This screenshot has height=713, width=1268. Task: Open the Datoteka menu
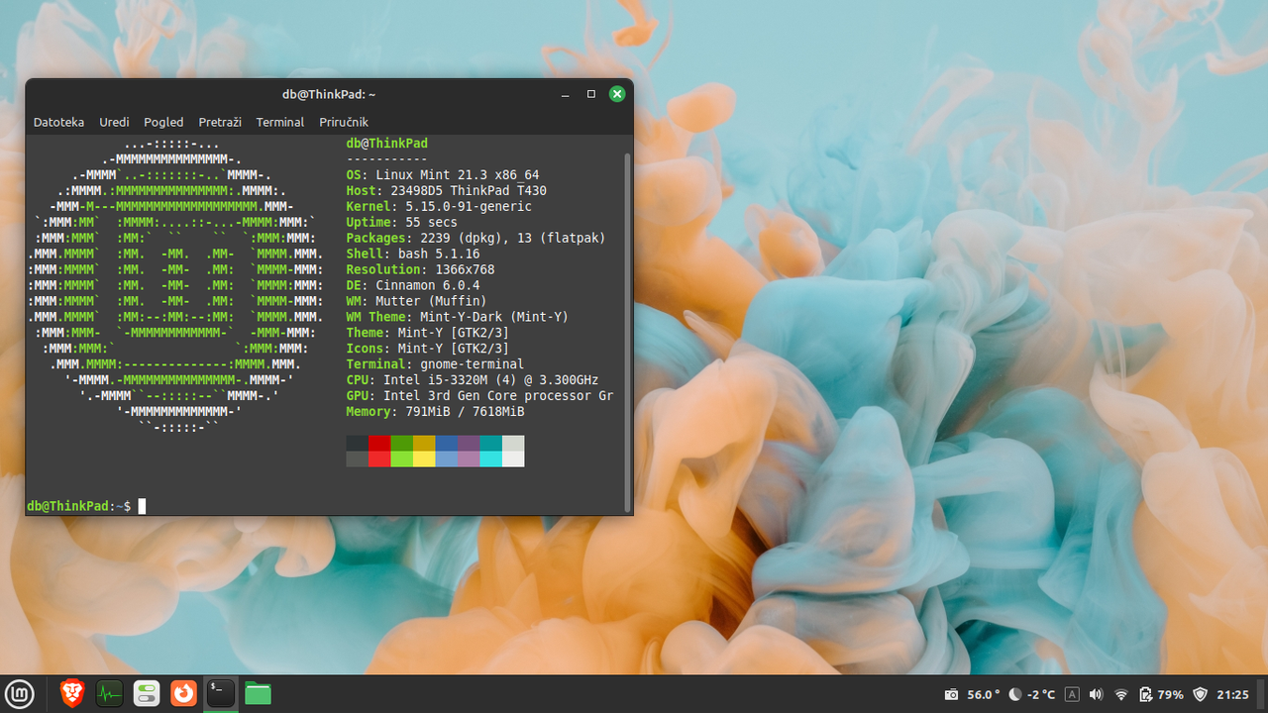tap(58, 122)
